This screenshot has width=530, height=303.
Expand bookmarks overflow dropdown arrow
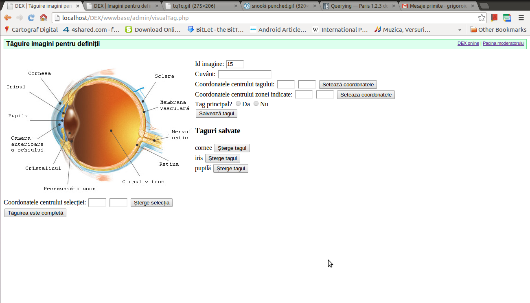click(x=460, y=30)
